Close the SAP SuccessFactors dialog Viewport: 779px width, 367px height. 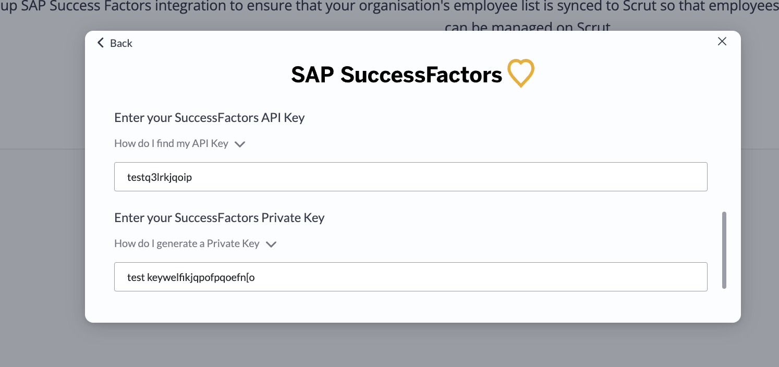(722, 42)
